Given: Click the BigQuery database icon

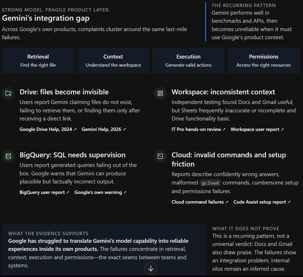Looking at the screenshot, I should (8, 156).
